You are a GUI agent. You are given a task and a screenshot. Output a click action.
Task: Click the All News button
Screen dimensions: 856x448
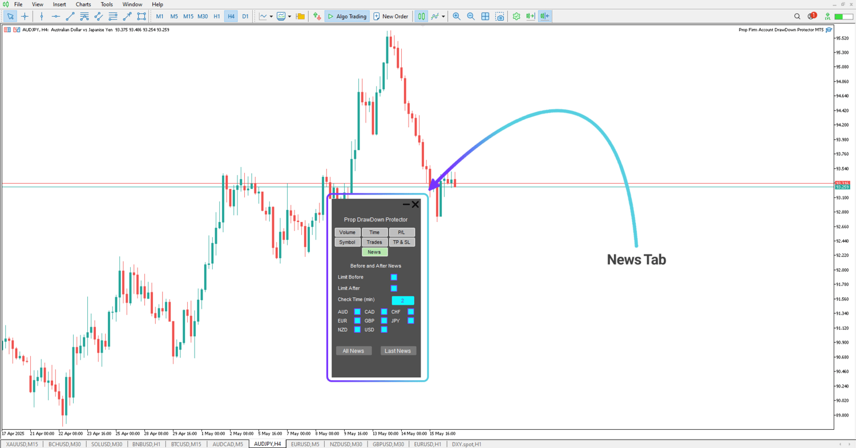tap(353, 351)
